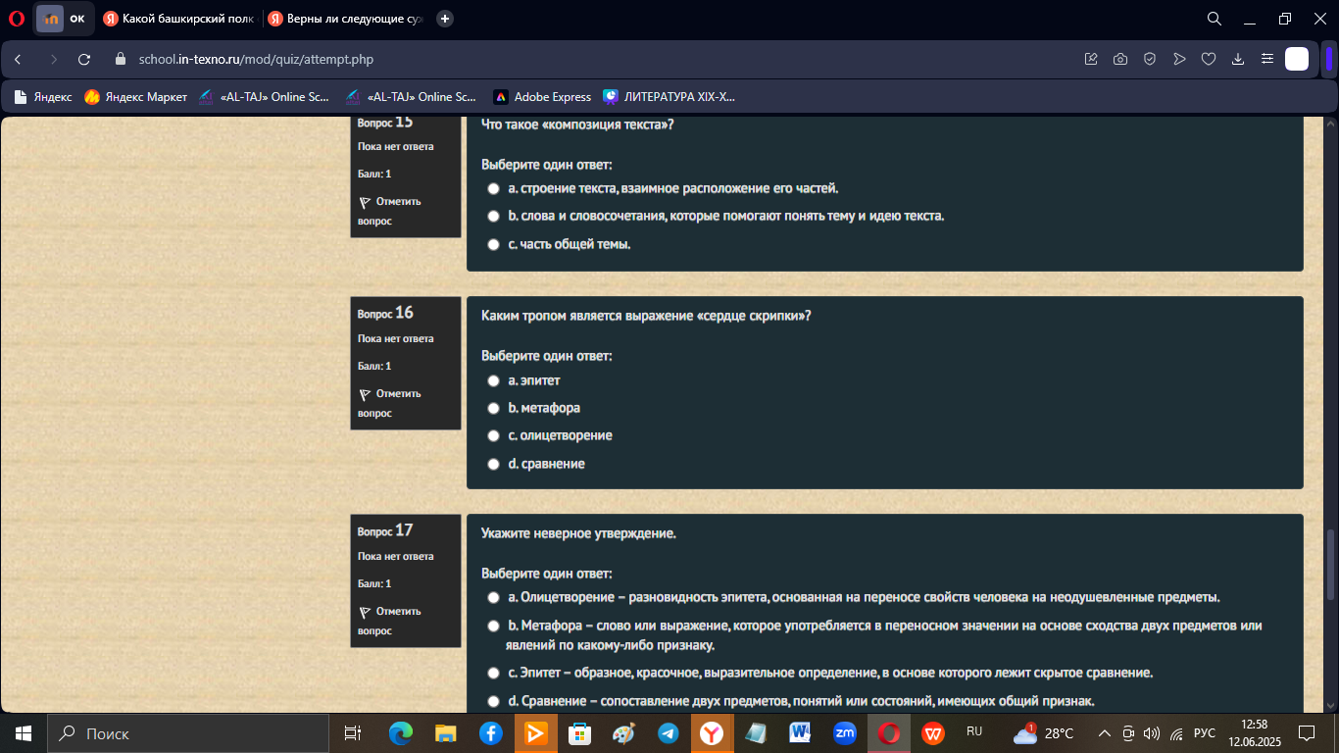
Task: Open the Word icon in taskbar
Action: click(x=799, y=733)
